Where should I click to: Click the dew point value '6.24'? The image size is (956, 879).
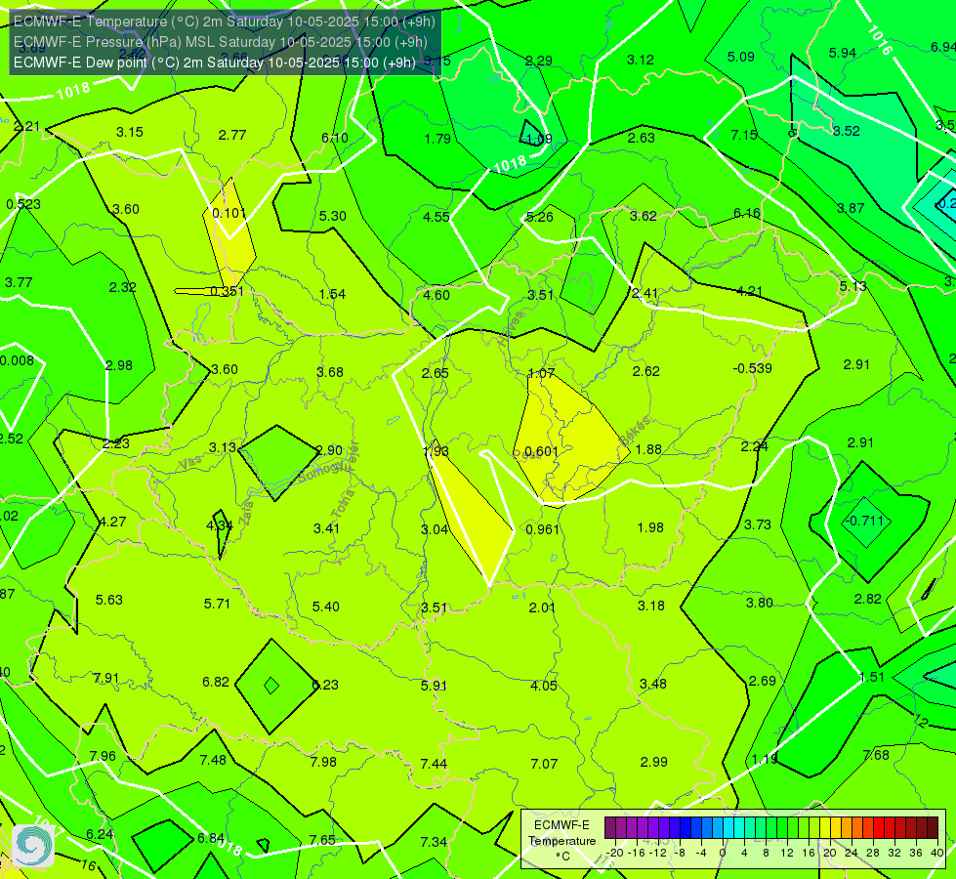pyautogui.click(x=100, y=834)
